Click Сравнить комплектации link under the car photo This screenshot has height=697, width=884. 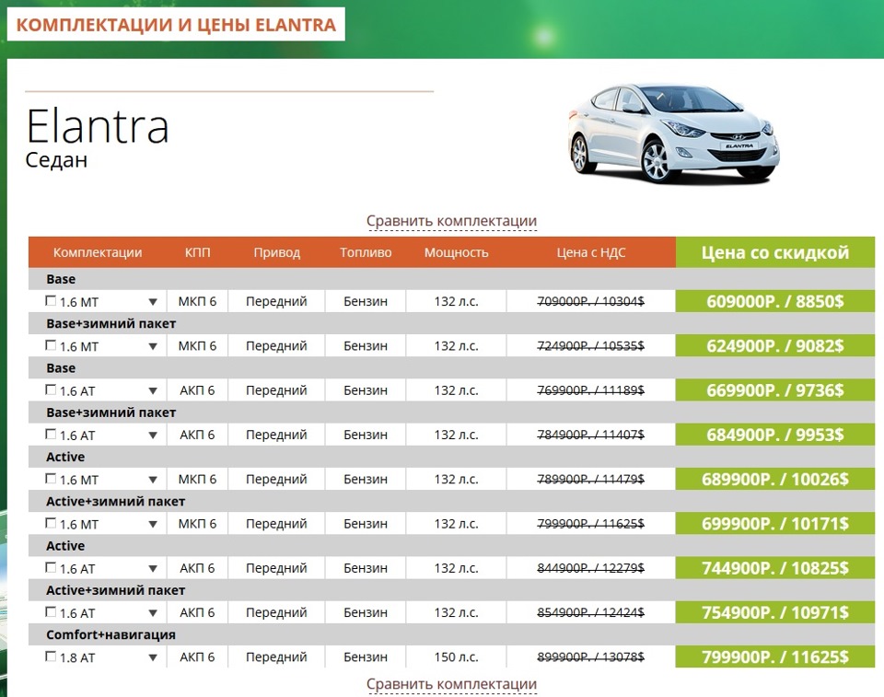point(451,221)
